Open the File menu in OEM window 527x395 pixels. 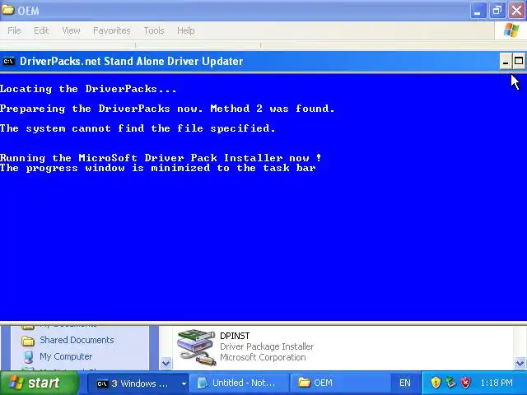(14, 30)
